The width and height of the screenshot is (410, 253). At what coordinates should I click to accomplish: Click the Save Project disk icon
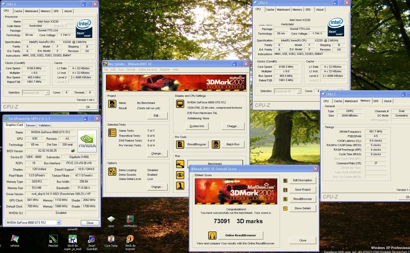pos(285,190)
